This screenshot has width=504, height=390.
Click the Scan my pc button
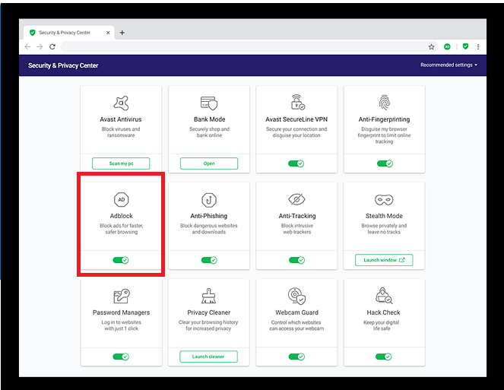pos(121,163)
